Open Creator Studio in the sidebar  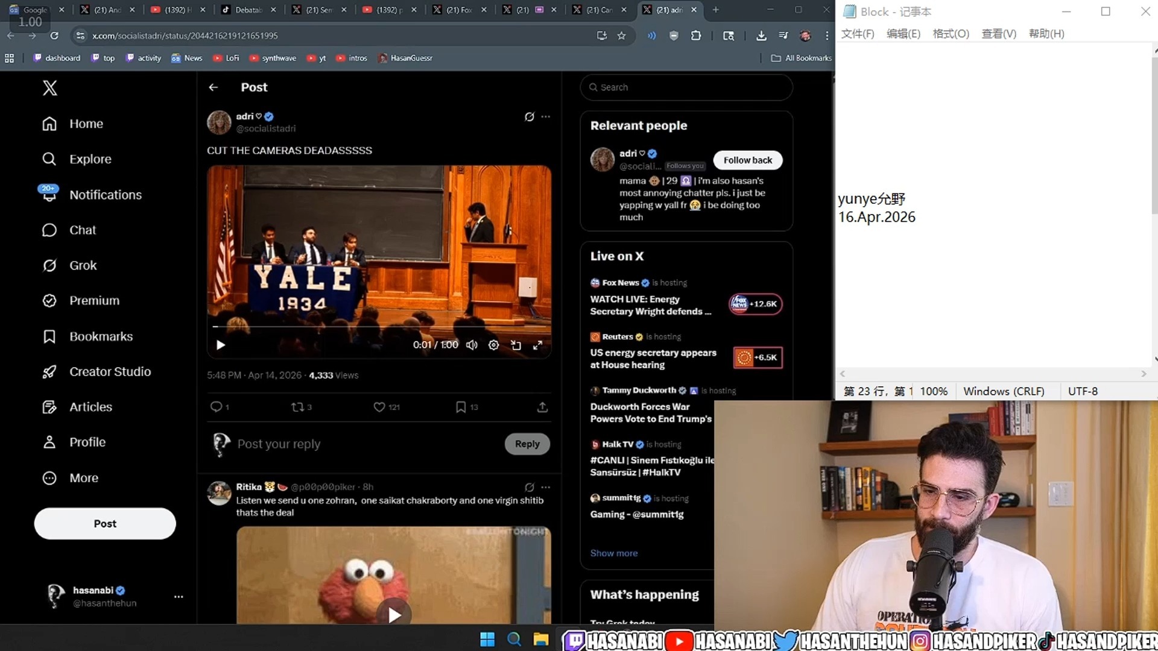96,372
